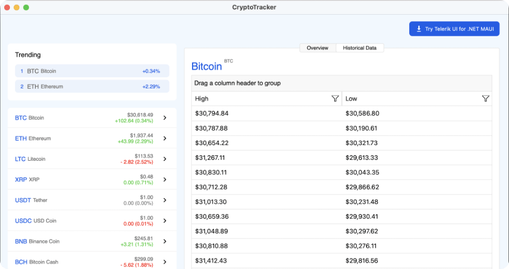Open XRP details via chevron
Screen dimensions: 509x269
tap(165, 179)
